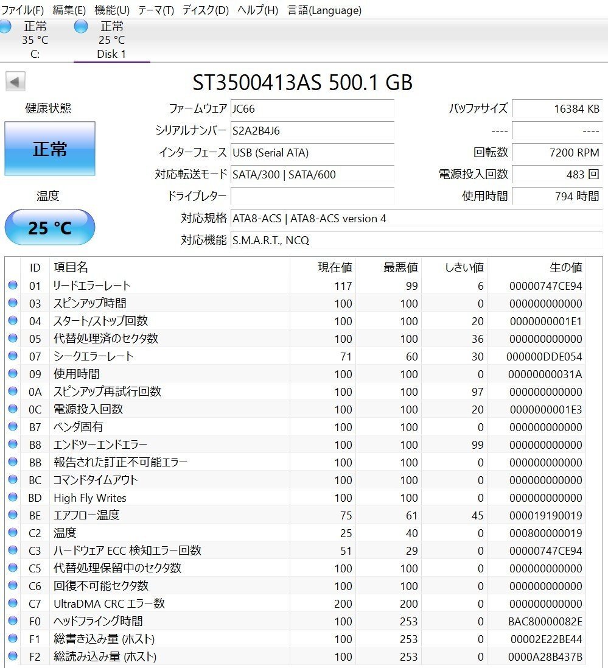Click the status icon for ID C2 温度 row
This screenshot has height=668, width=608.
(13, 533)
